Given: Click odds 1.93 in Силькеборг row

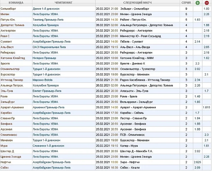Looking at the screenshot, I should 206,9.
